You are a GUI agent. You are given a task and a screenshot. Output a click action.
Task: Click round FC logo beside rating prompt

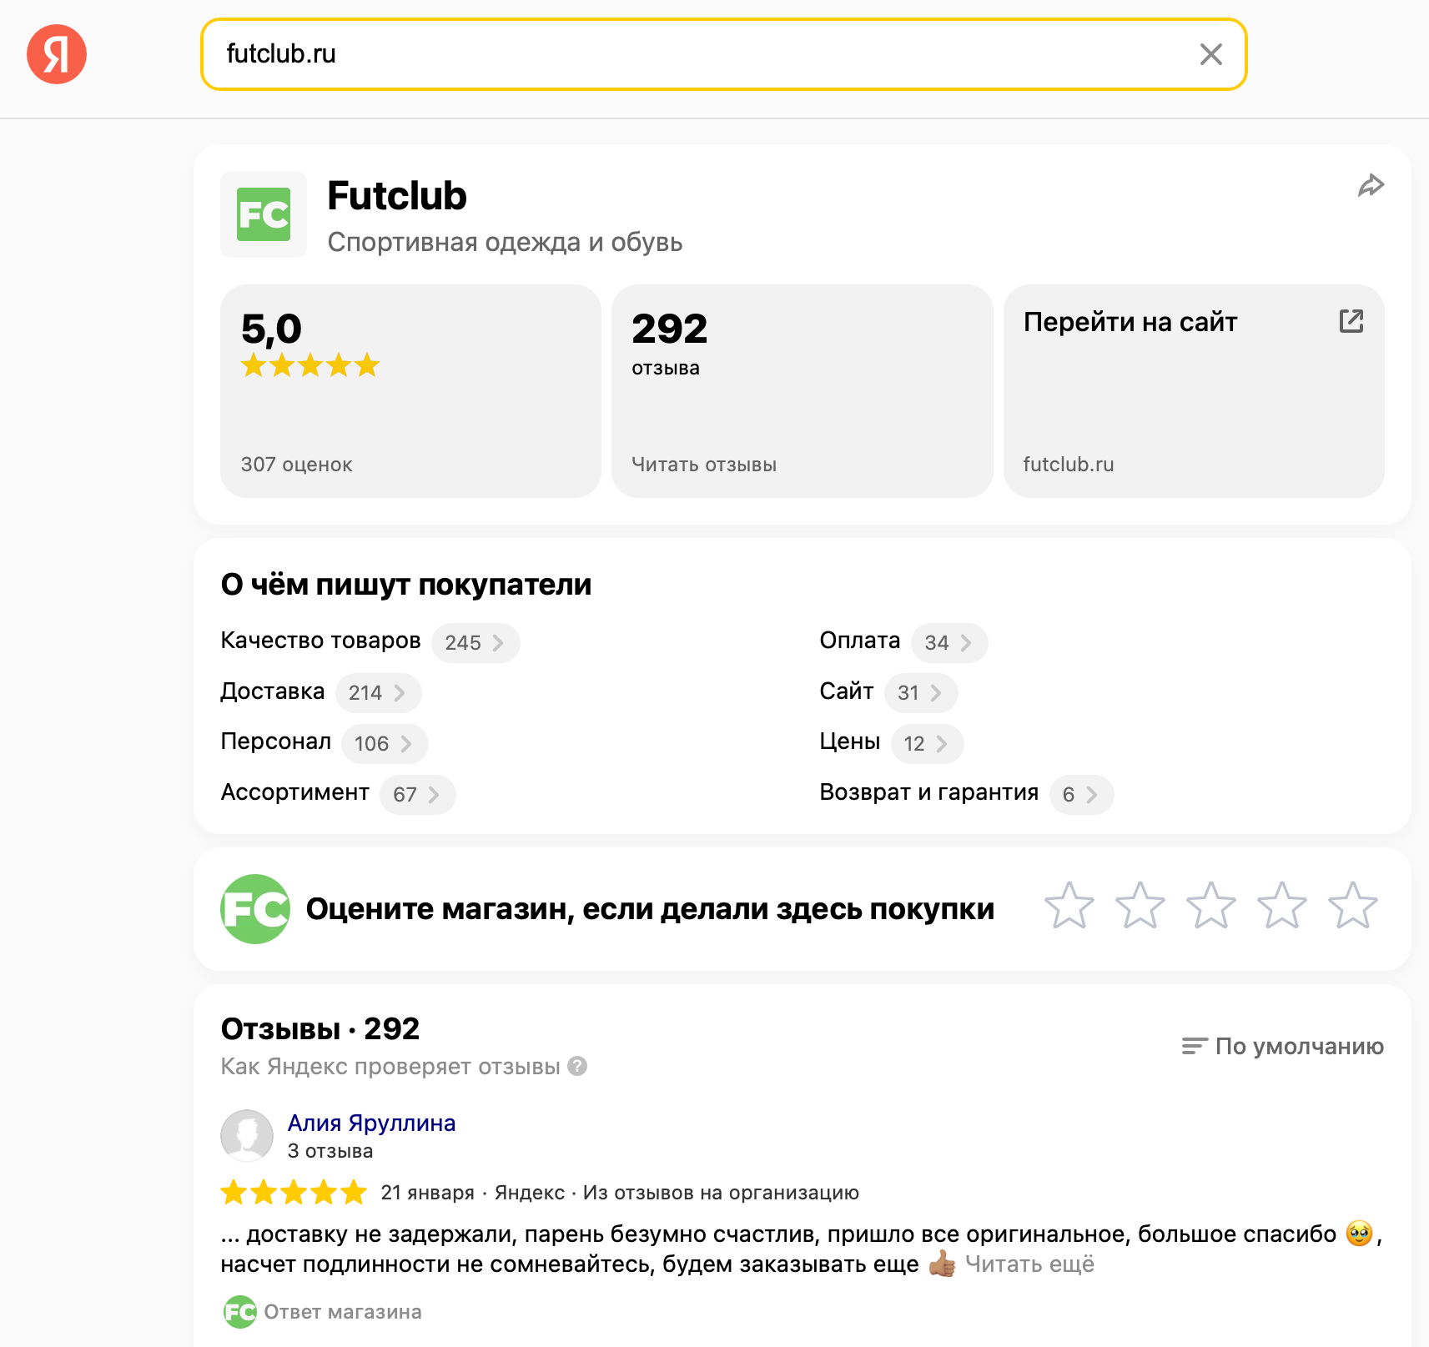[x=255, y=909]
